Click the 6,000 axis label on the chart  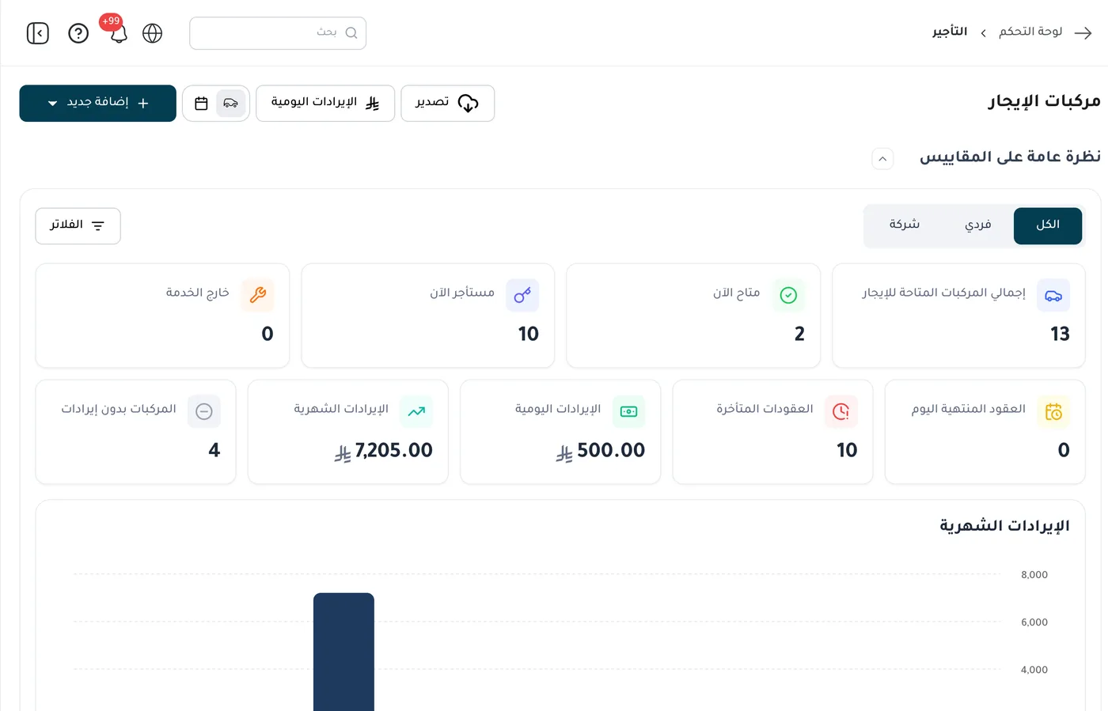[x=1034, y=622]
